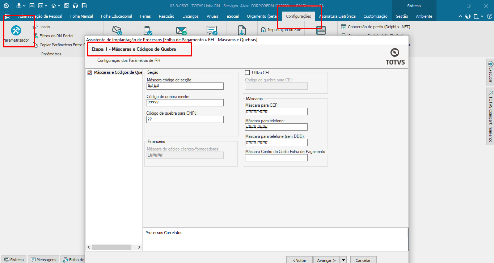Image resolution: width=494 pixels, height=263 pixels.
Task: Open the Folha de tab at bottom bar
Action: pos(73,259)
